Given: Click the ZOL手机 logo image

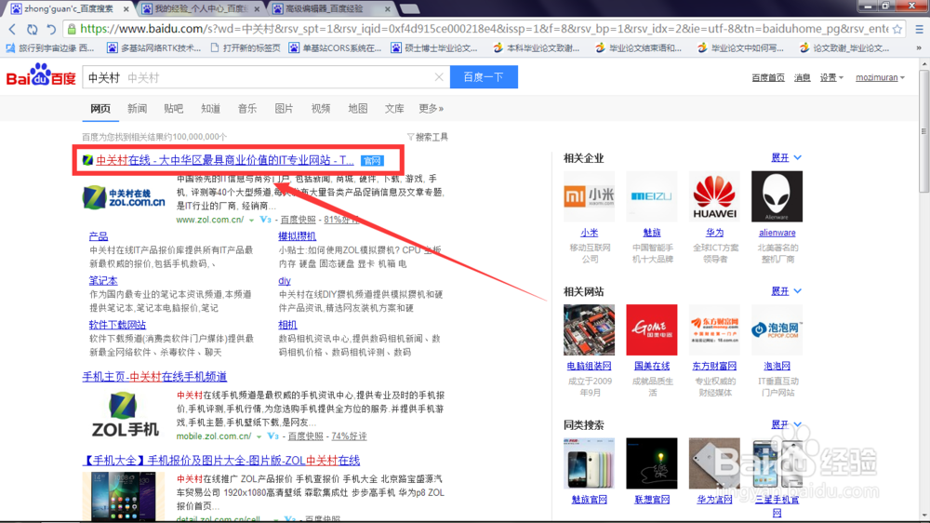Looking at the screenshot, I should (125, 414).
